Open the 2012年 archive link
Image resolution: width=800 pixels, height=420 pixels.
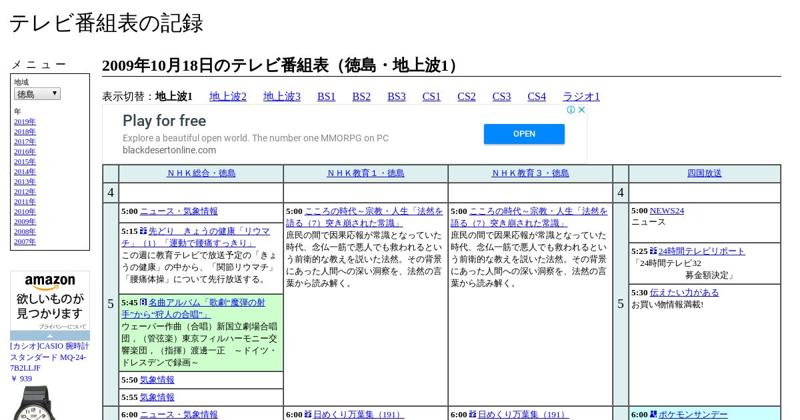coord(25,192)
